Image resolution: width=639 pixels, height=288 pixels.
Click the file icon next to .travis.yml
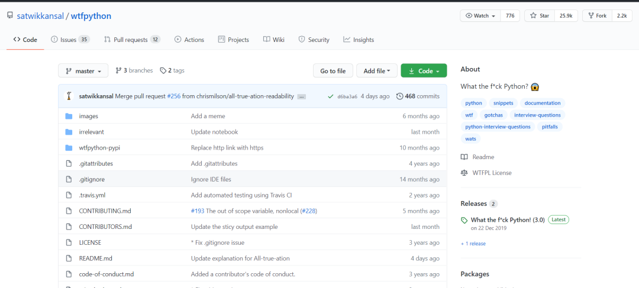pyautogui.click(x=69, y=195)
